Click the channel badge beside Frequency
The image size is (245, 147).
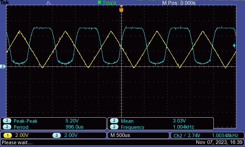point(114,127)
